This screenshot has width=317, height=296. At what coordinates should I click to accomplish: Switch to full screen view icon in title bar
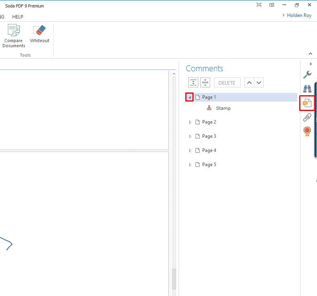click(x=259, y=5)
